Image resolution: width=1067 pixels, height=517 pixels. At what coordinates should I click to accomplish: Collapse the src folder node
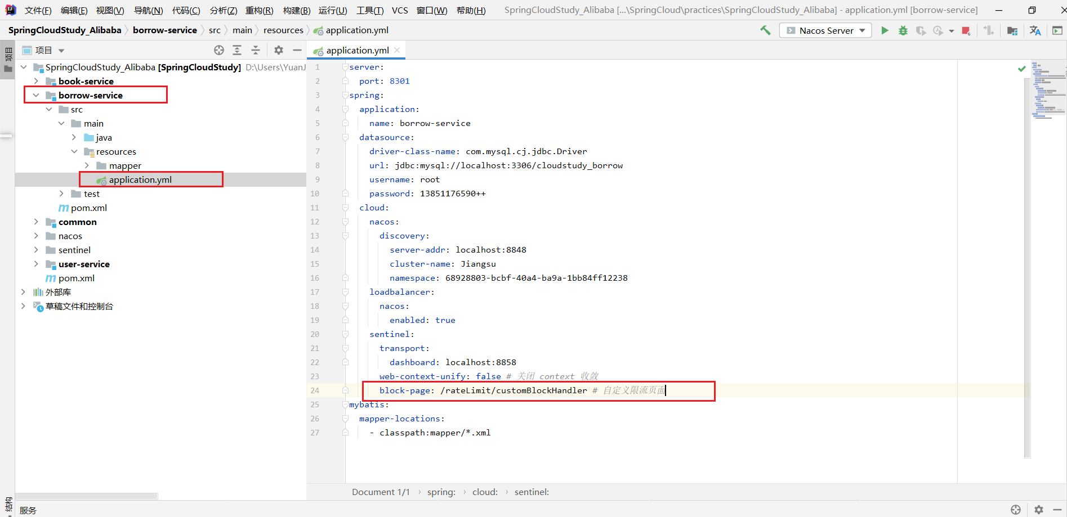pos(49,109)
